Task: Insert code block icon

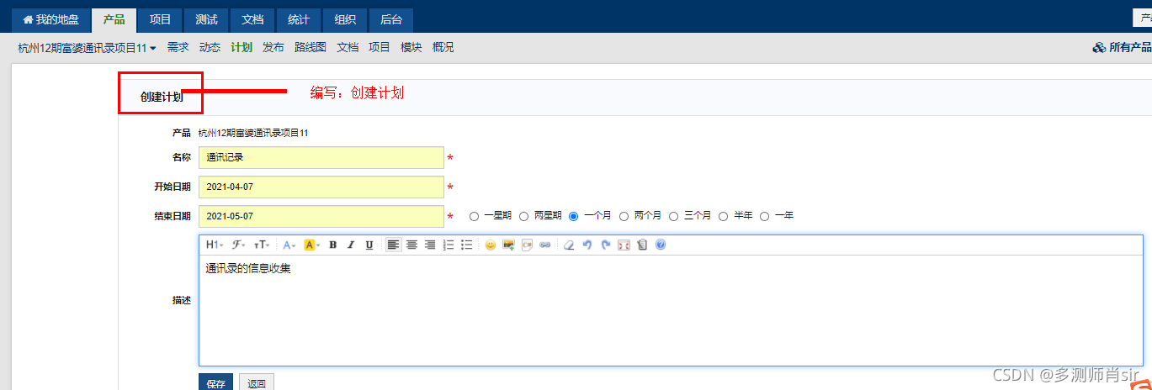Action: (x=527, y=245)
